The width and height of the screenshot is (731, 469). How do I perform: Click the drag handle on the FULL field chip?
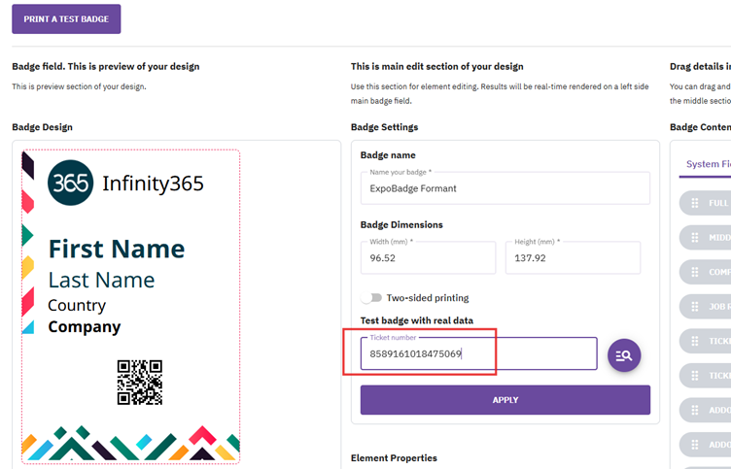click(695, 204)
